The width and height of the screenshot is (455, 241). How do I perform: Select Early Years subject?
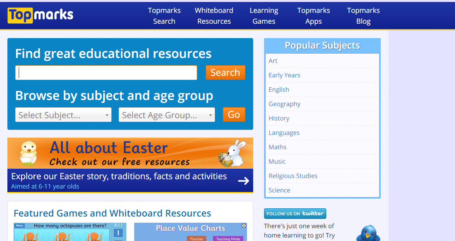(x=322, y=75)
